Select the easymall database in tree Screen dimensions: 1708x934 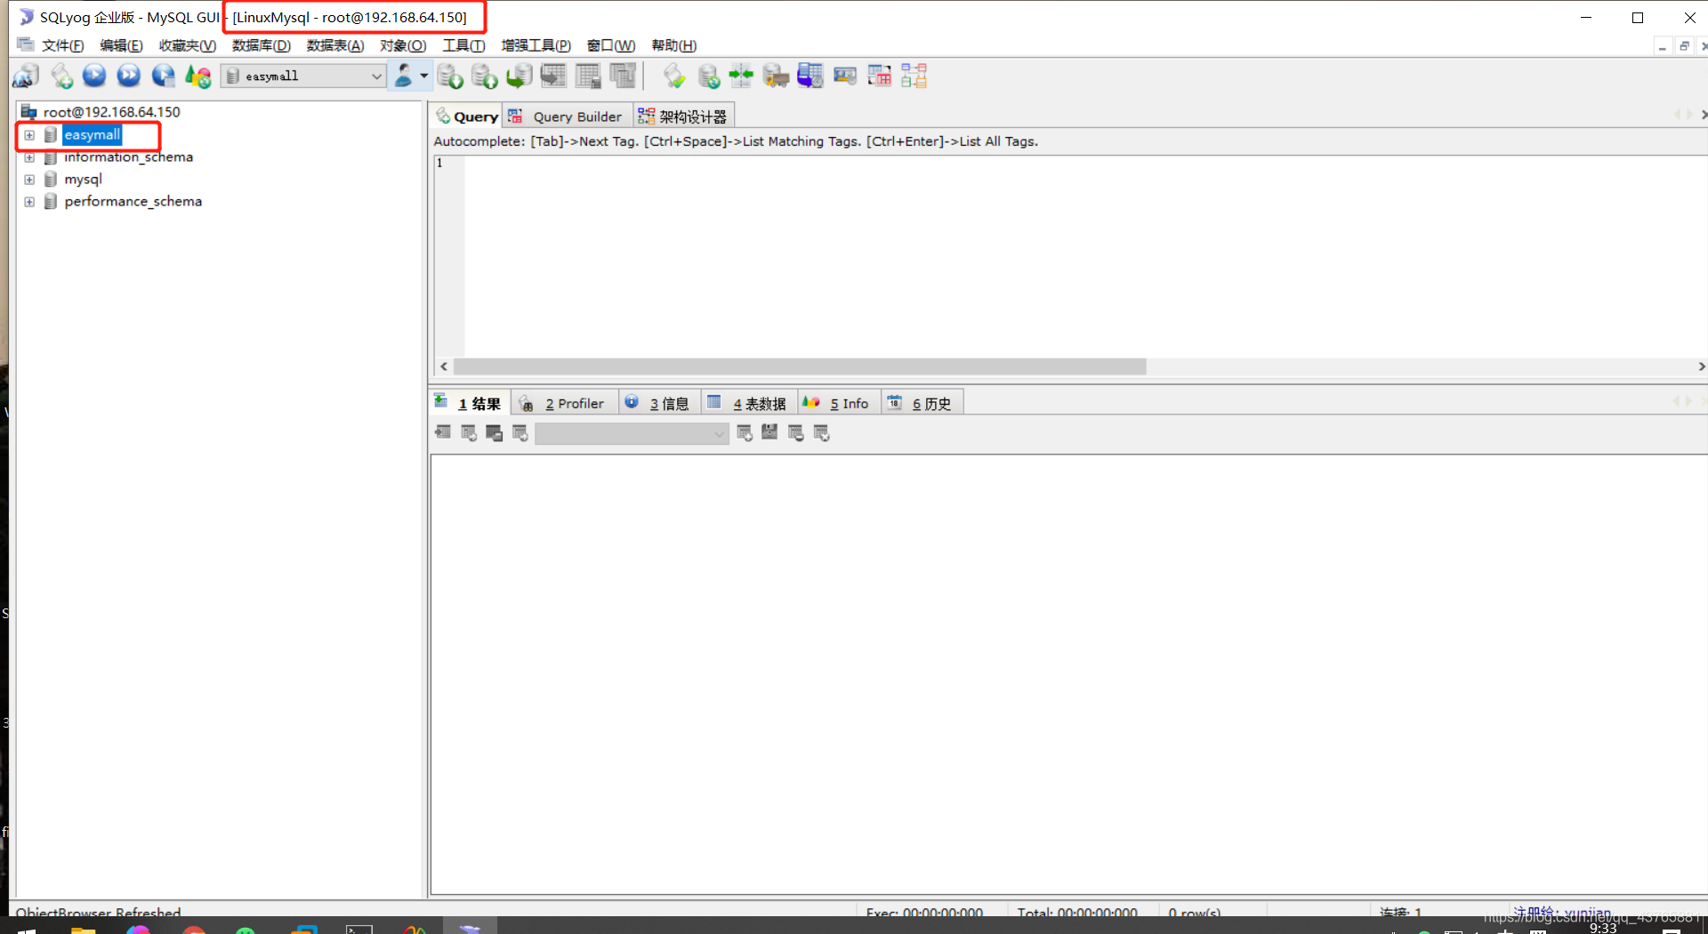pyautogui.click(x=92, y=135)
